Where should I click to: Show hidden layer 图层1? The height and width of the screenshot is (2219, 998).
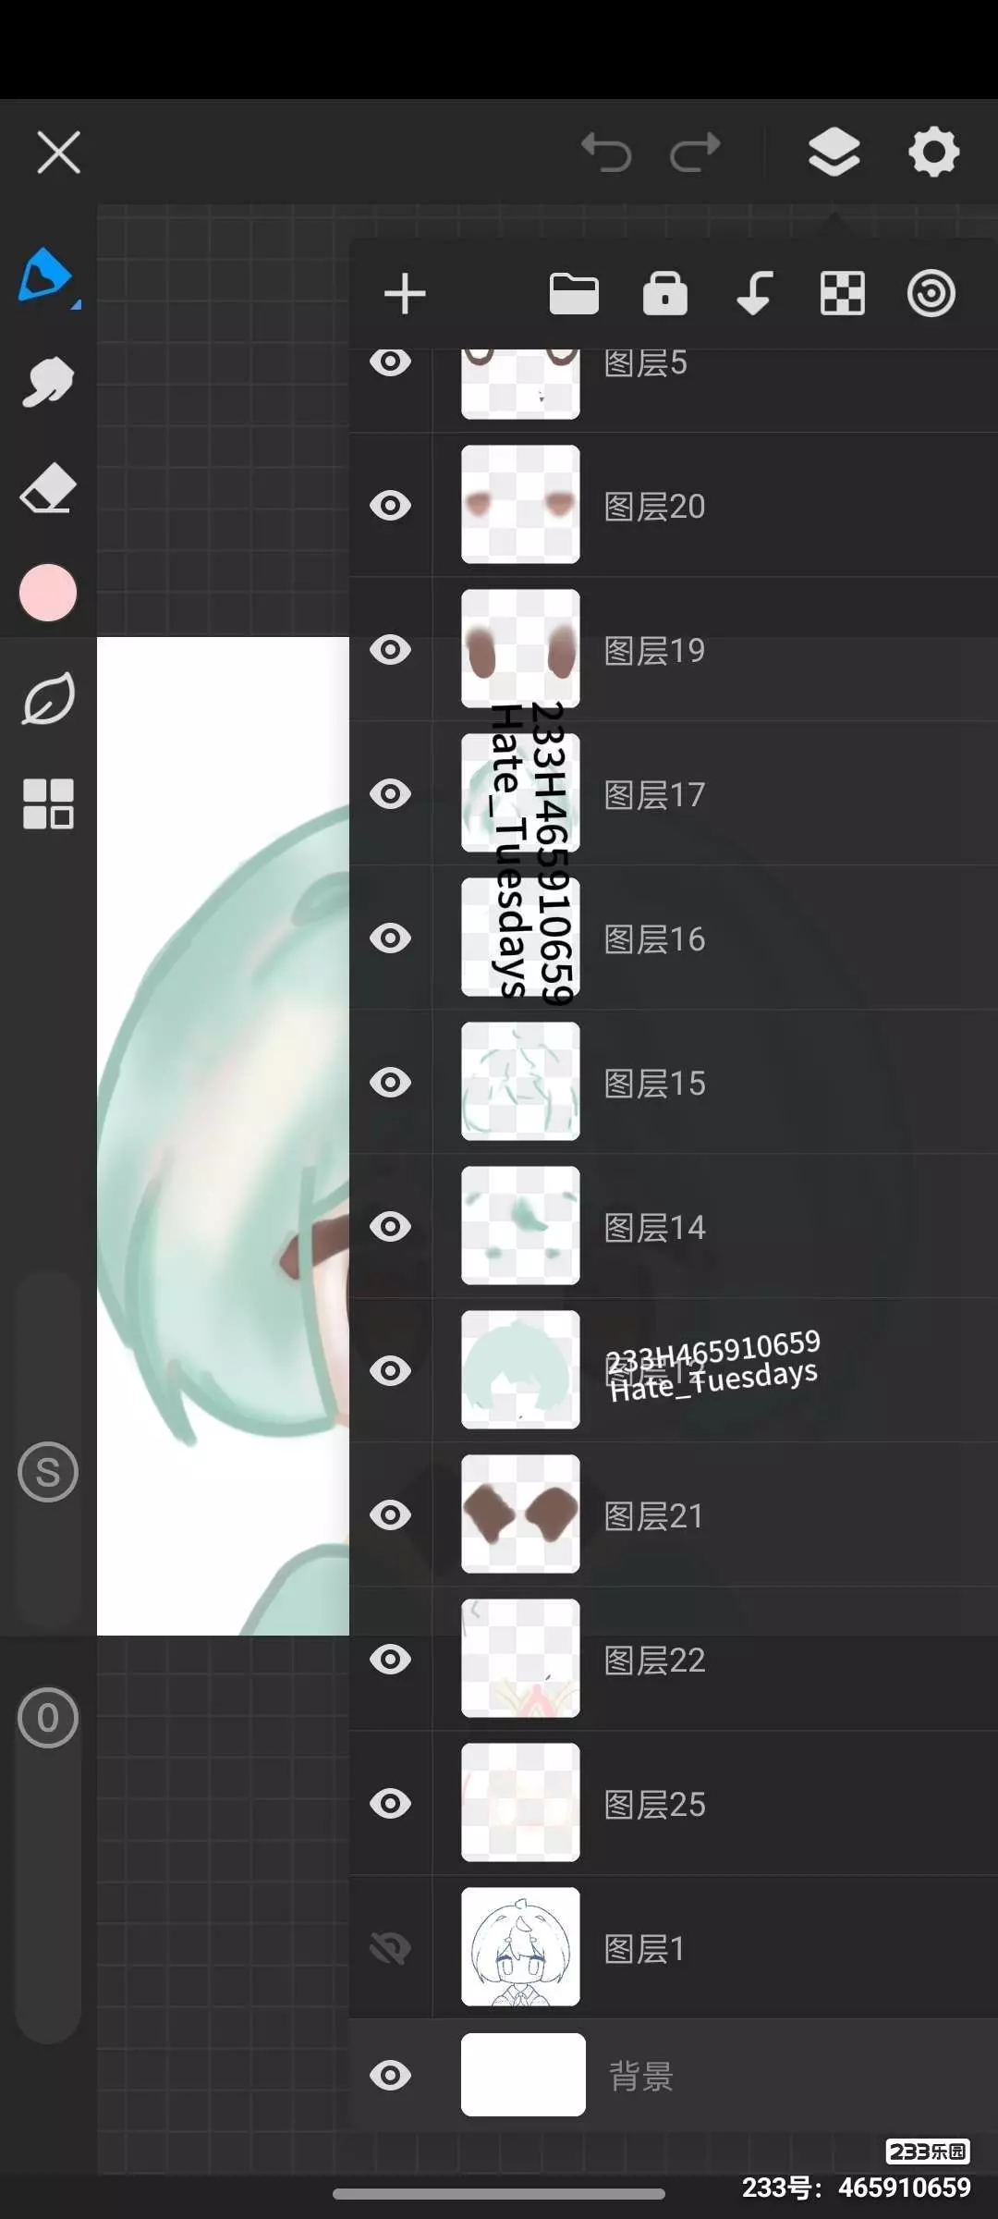coord(390,1948)
